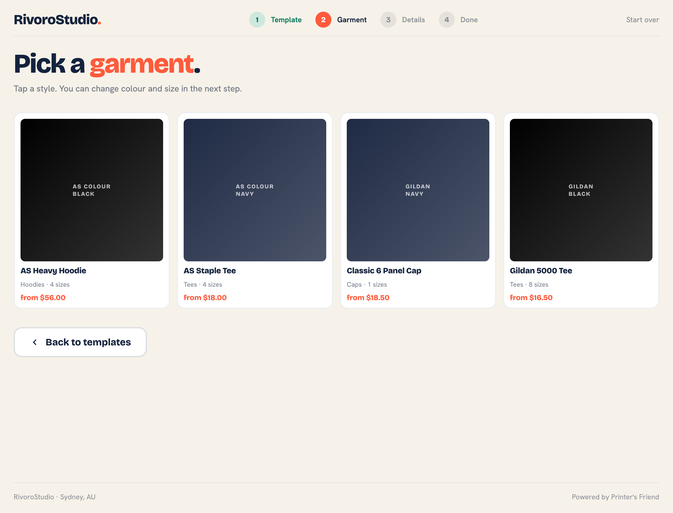Select the Gildan Navy cap thumbnail
The width and height of the screenshot is (673, 513).
click(x=418, y=190)
